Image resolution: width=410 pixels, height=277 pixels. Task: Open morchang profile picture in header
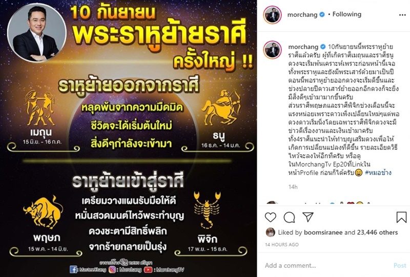pyautogui.click(x=272, y=15)
